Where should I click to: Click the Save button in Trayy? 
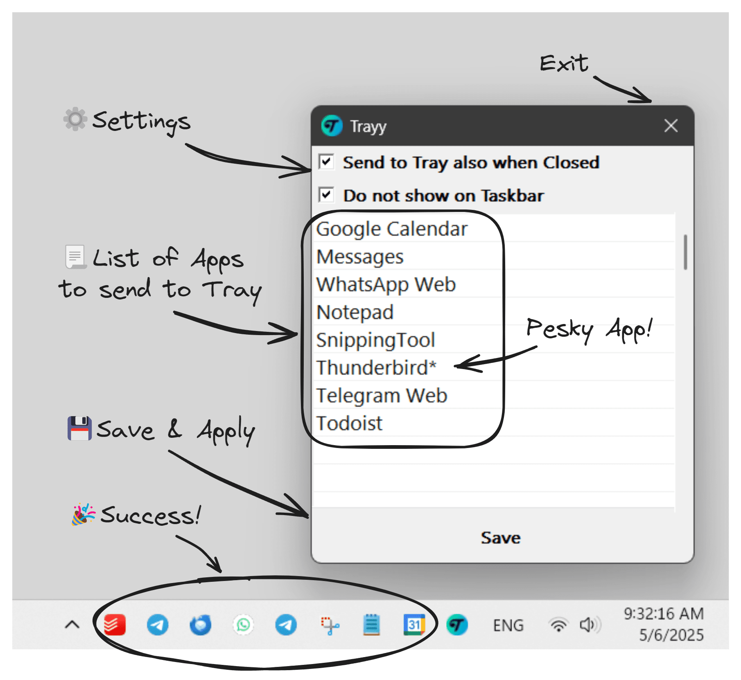500,538
